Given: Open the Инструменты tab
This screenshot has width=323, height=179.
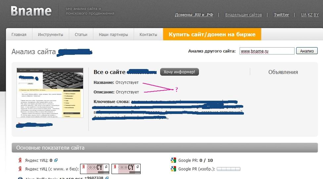Looking at the screenshot, I should click(x=50, y=34).
